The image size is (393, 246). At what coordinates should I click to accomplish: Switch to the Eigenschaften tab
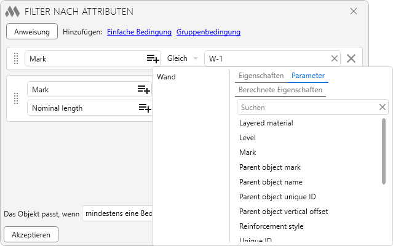(261, 76)
